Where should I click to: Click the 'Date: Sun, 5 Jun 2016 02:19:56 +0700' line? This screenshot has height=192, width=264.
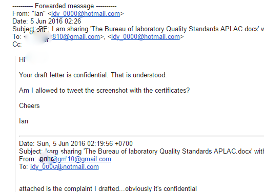76,143
